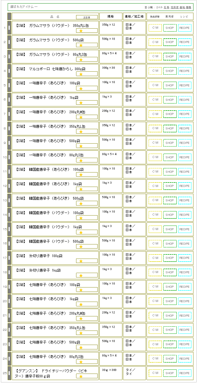Tick the selection box for row 13
The image size is (197, 383).
pyautogui.click(x=9, y=200)
